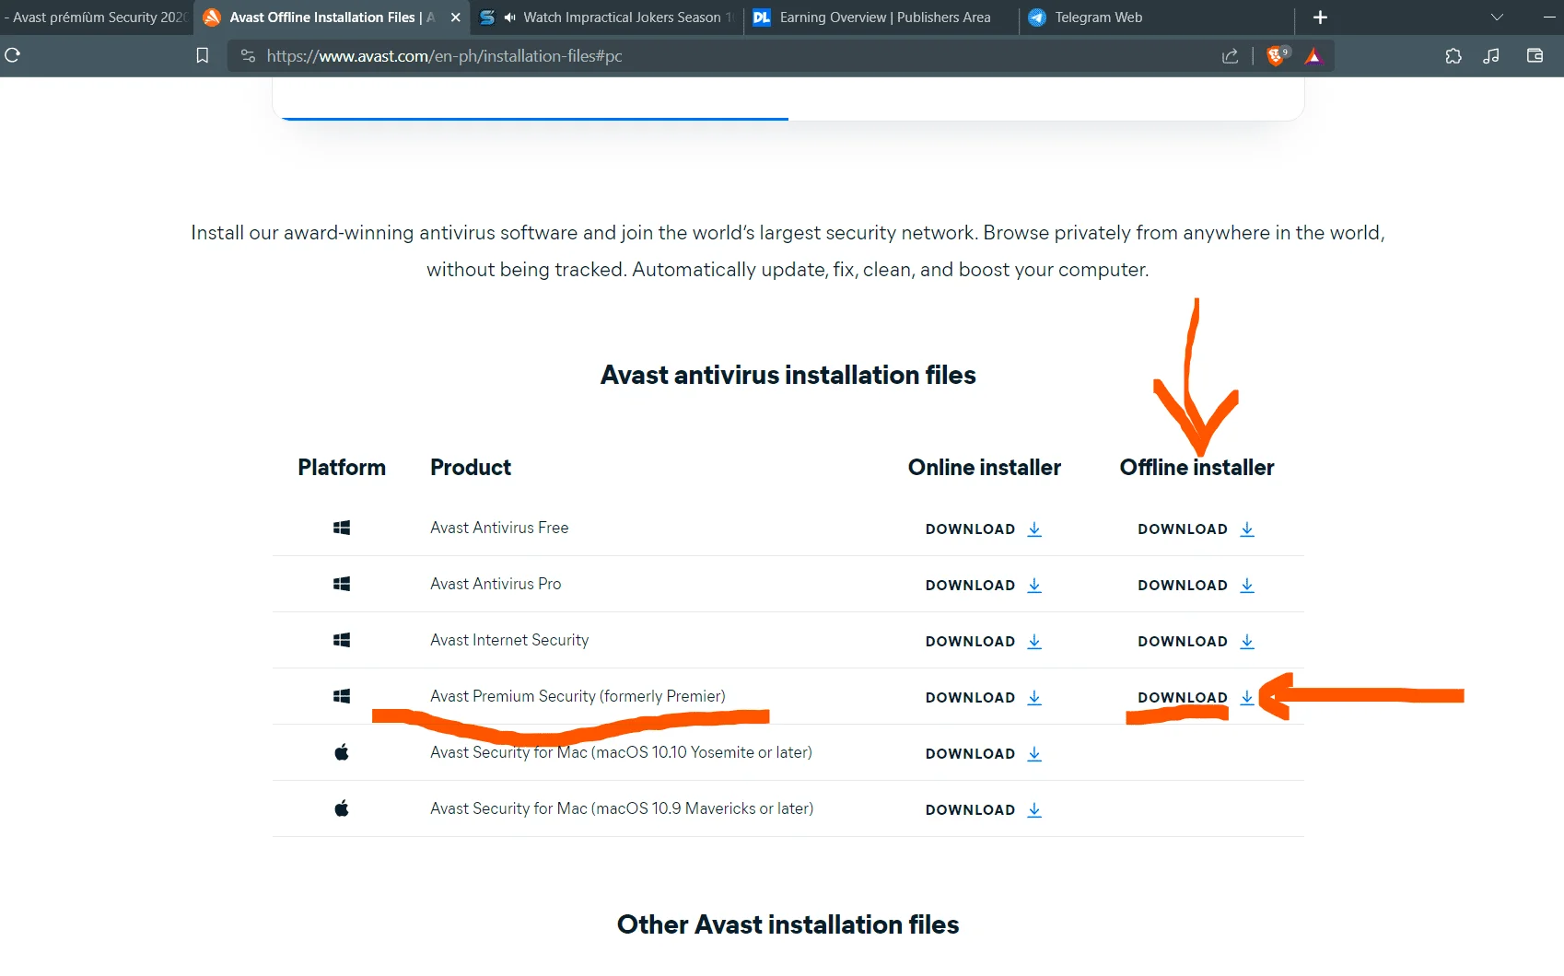This screenshot has height=976, width=1564.
Task: Switch to Earning Overview Publishers Area tab
Action: (x=881, y=17)
